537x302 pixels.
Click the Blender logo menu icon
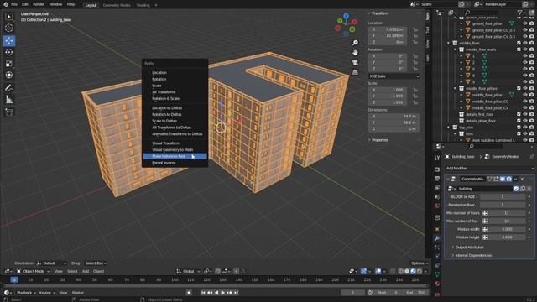click(6, 4)
